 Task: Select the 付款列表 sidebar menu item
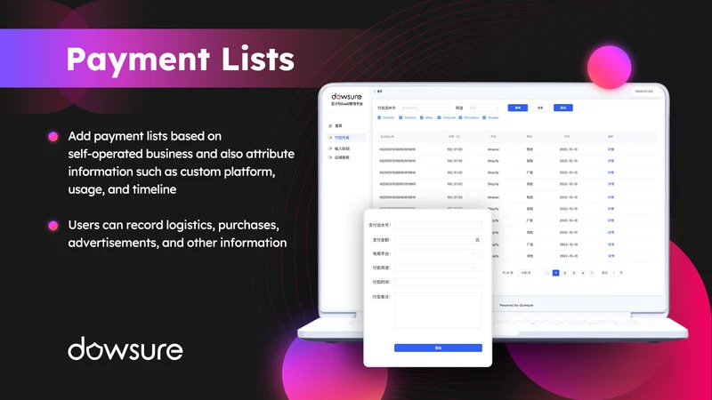coord(346,138)
